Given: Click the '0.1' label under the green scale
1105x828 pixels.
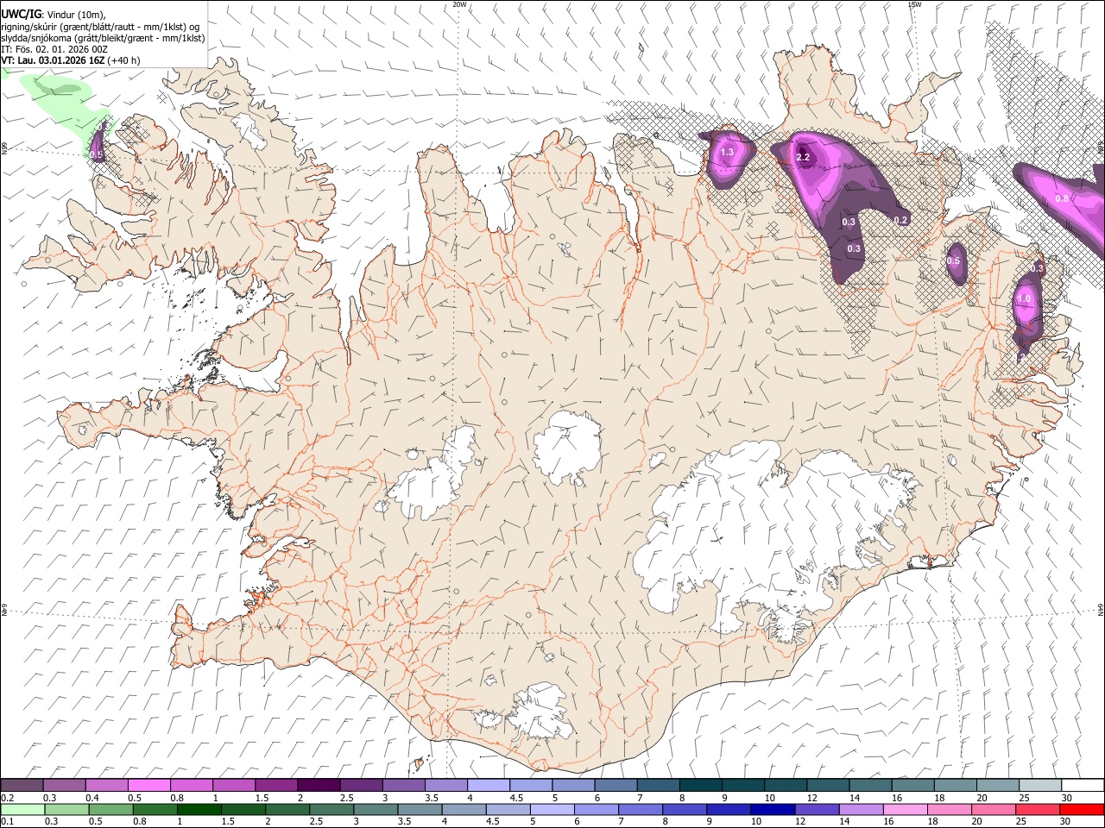Looking at the screenshot, I should point(7,822).
